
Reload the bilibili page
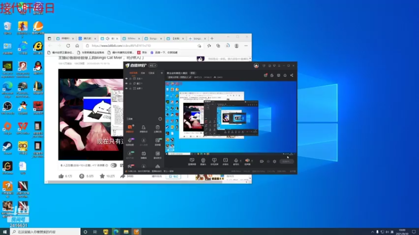click(x=68, y=46)
